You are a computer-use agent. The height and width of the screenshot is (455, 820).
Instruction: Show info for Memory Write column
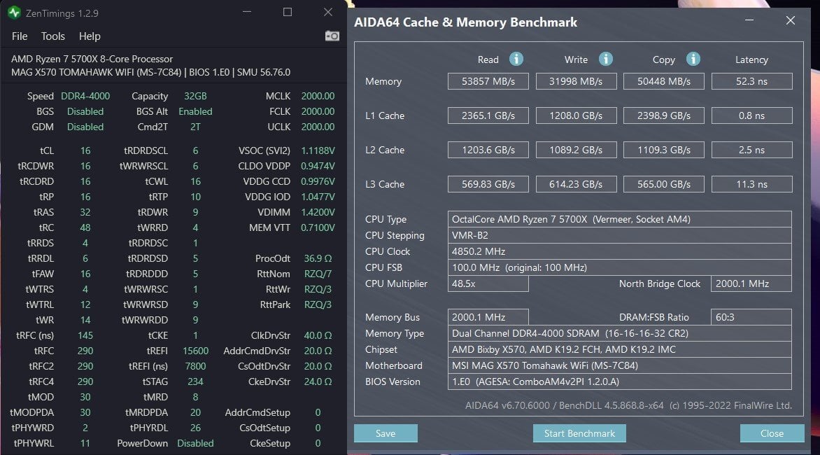click(x=606, y=59)
